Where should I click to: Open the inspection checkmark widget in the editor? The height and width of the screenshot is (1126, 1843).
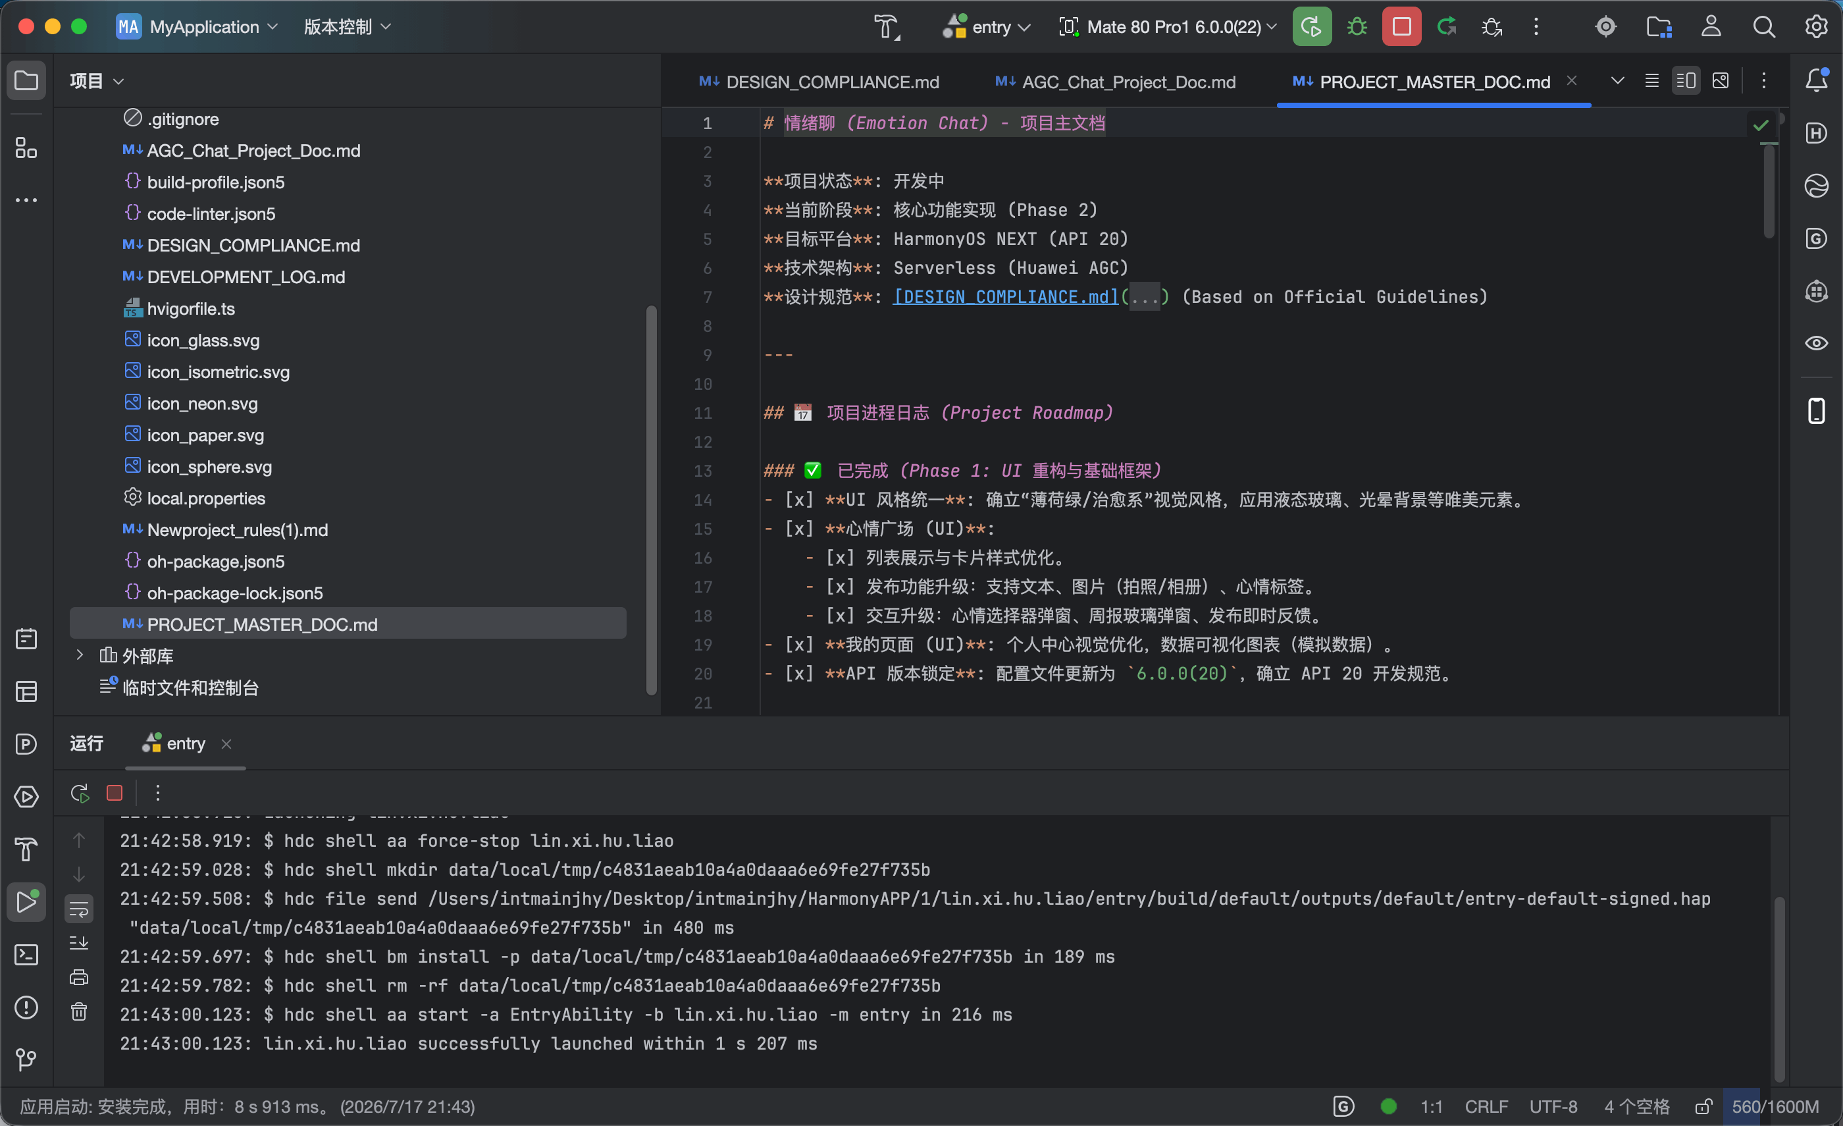point(1761,124)
